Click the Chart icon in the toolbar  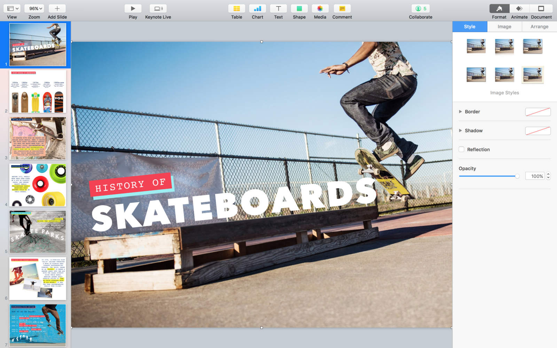(257, 9)
